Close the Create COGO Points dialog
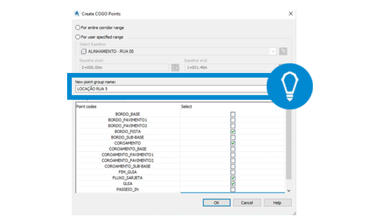Screen dimensions: 368x224 coord(291,13)
